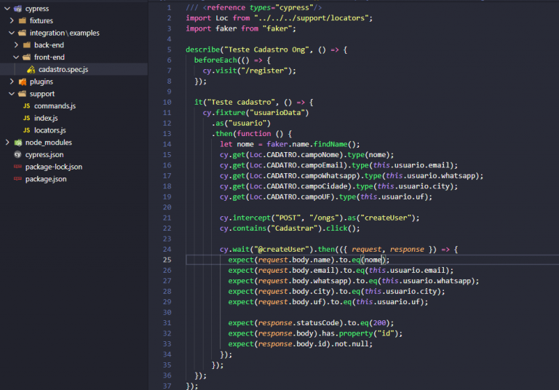Expand the plugins folder chevron

pos(12,81)
